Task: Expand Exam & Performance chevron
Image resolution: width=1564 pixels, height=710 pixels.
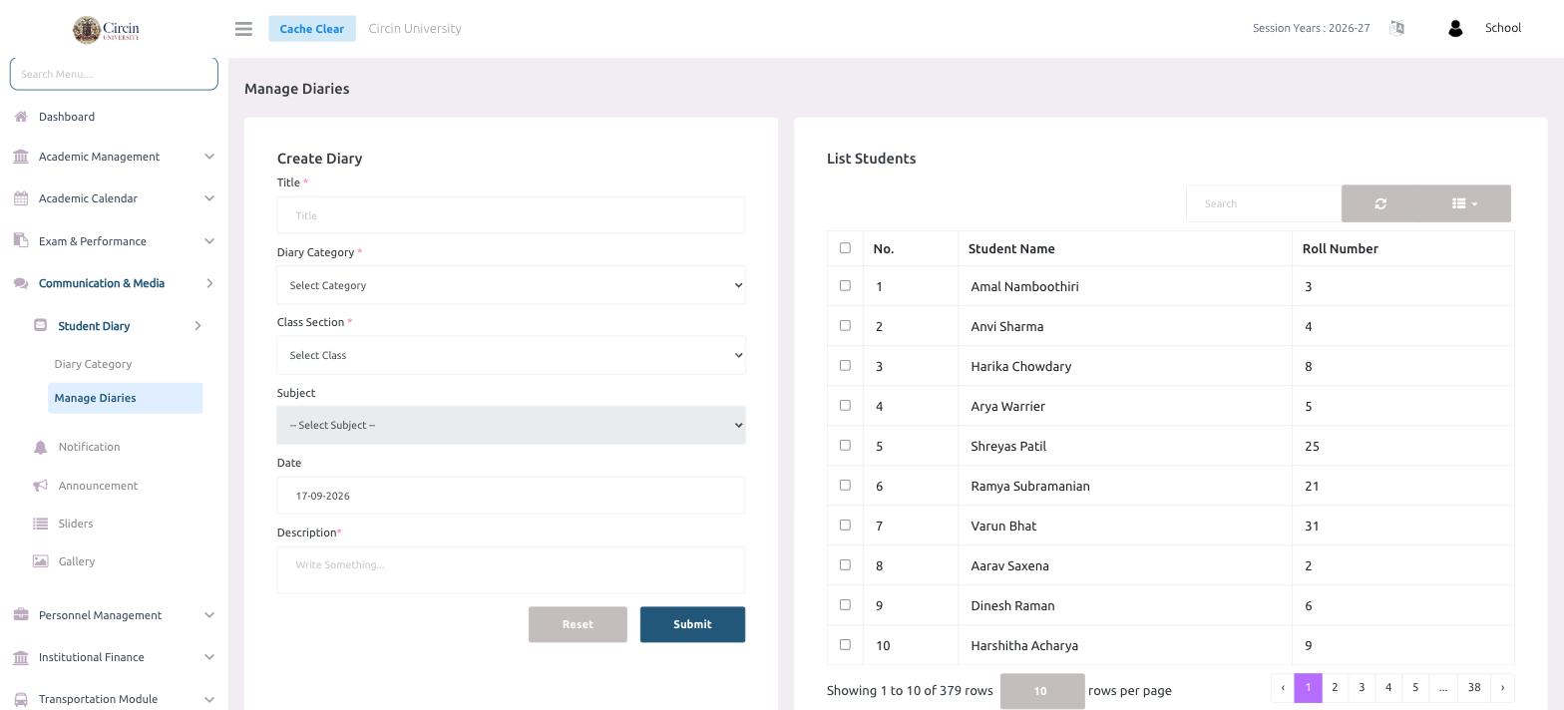Action: pyautogui.click(x=209, y=240)
